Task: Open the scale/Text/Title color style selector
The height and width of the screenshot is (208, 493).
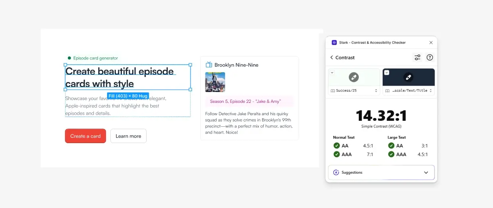Action: (408, 91)
